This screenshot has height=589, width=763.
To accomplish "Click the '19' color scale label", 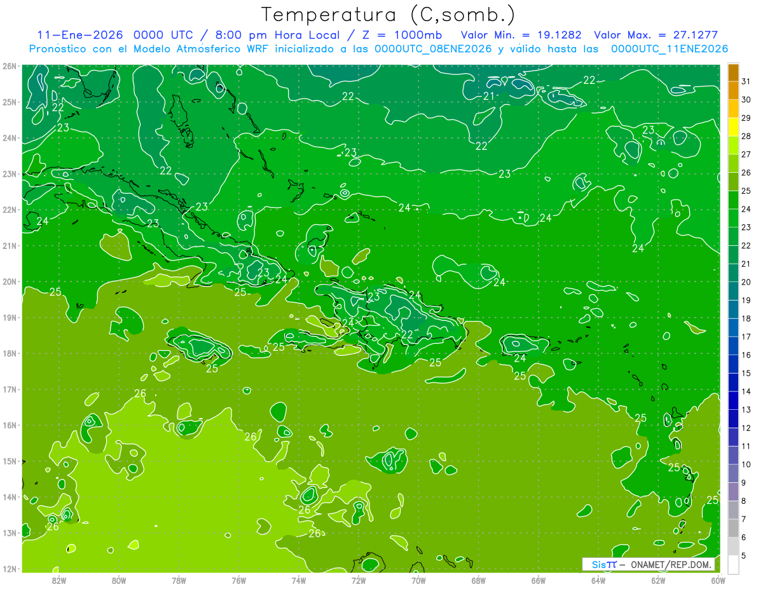I will [x=746, y=300].
